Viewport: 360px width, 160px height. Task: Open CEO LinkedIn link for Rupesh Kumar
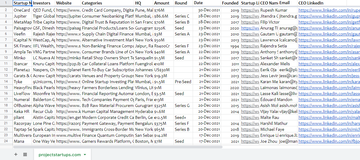(x=329, y=10)
